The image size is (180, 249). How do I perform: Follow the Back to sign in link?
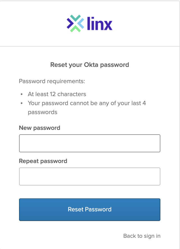coord(142,236)
